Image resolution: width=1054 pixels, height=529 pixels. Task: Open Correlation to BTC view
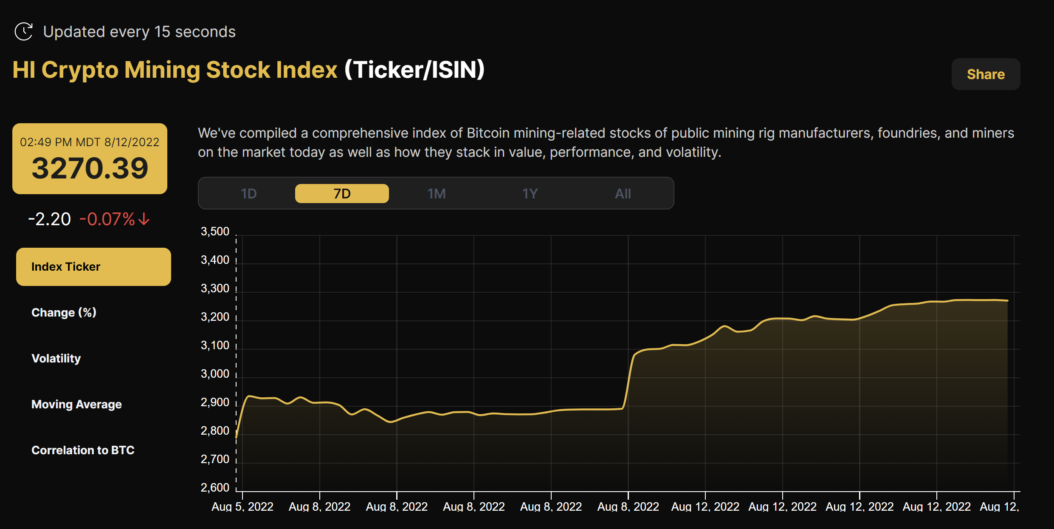[x=83, y=450]
